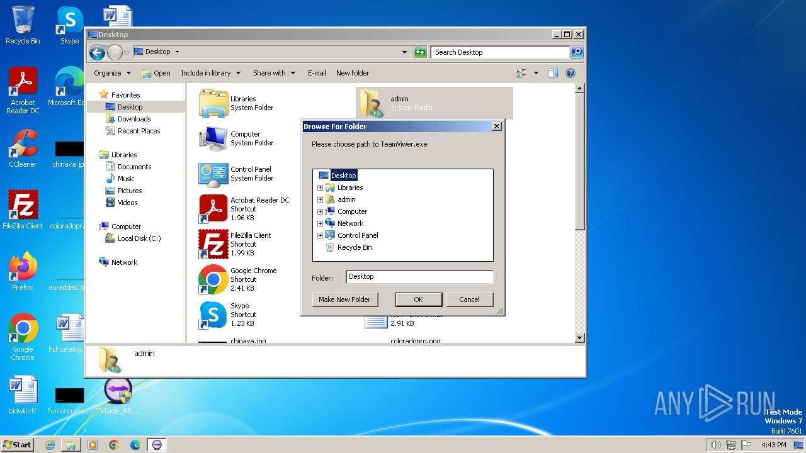Select admin System Folder in file list
This screenshot has width=806, height=453.
tap(434, 103)
